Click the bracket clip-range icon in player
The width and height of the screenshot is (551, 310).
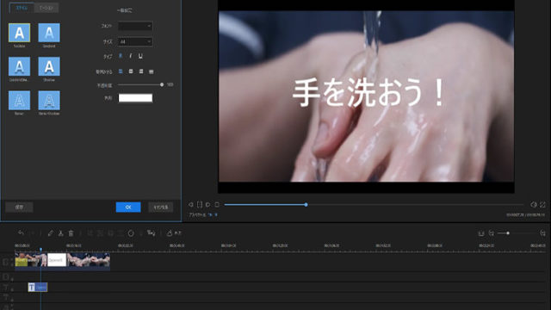[x=200, y=205]
